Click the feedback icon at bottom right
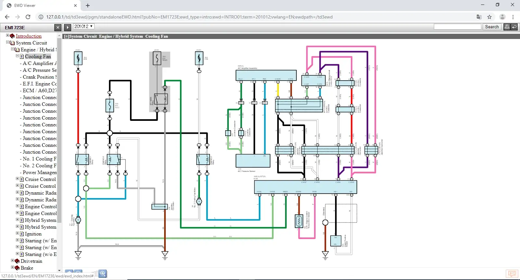Viewport: 520px width, 280px height. [x=512, y=274]
